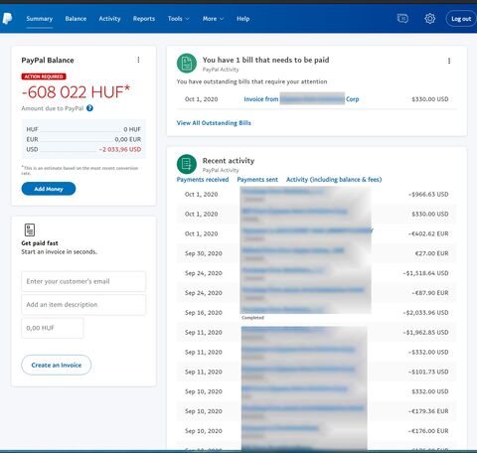Open the Invoice from Corp link
The image size is (477, 453).
301,99
